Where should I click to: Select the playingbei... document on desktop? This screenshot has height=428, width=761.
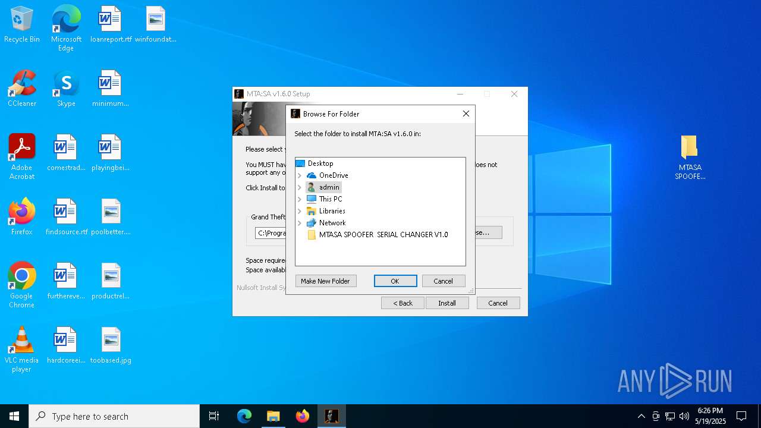[x=111, y=153]
